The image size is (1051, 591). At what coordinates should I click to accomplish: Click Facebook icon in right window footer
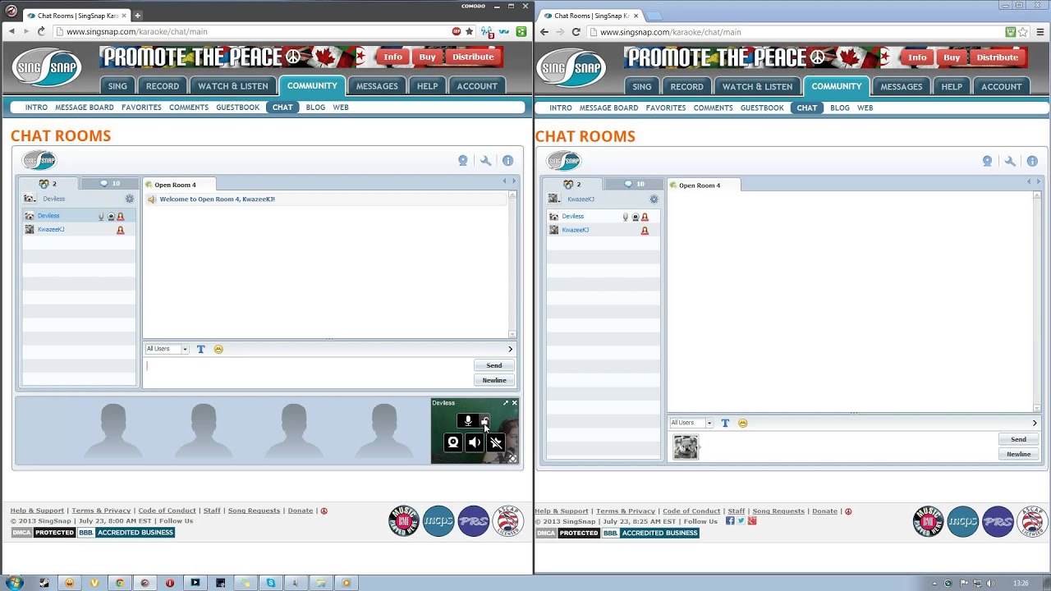pyautogui.click(x=730, y=520)
